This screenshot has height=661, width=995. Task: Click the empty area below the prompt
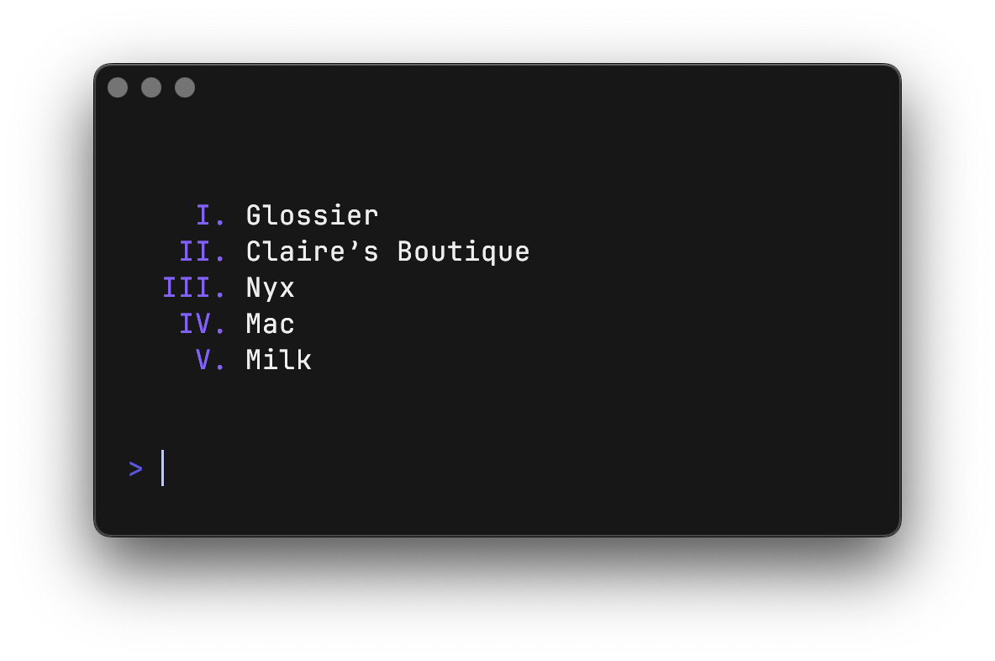(497, 509)
